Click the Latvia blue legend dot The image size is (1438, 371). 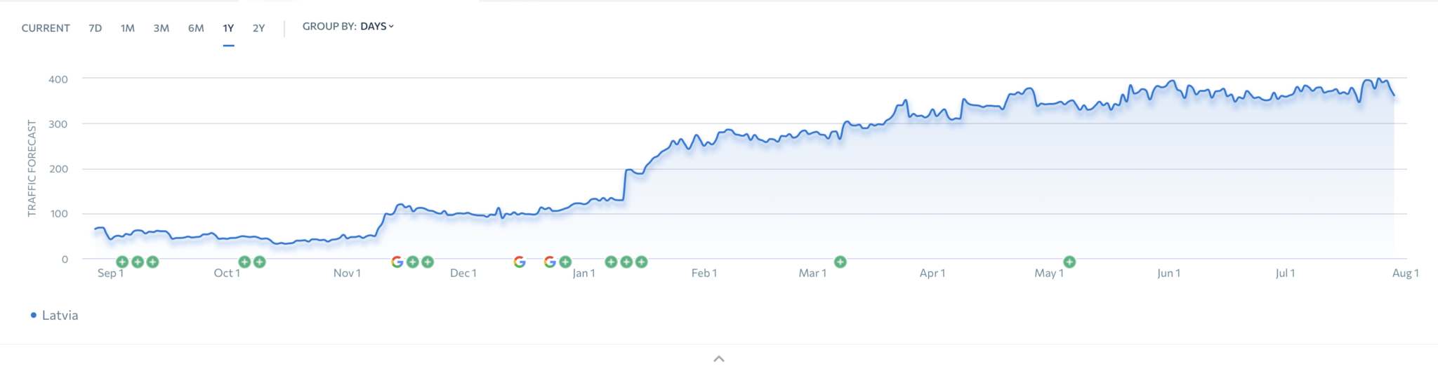(x=33, y=316)
